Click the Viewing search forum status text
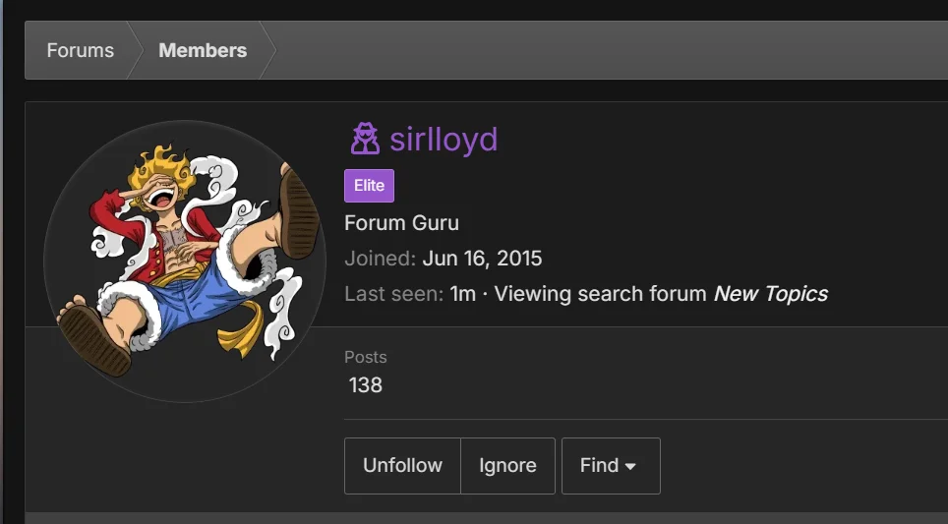The width and height of the screenshot is (948, 524). (x=600, y=294)
